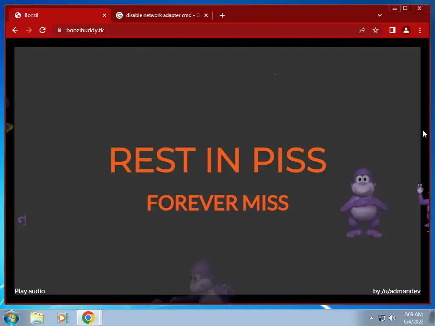This screenshot has width=435, height=326.
Task: Open the Chrome side panel
Action: [x=392, y=30]
